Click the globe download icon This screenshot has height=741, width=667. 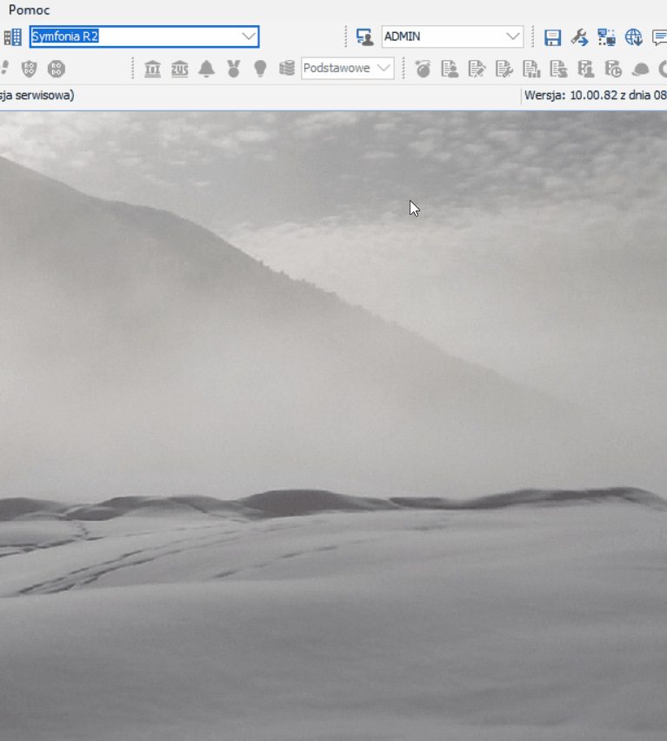pos(633,37)
